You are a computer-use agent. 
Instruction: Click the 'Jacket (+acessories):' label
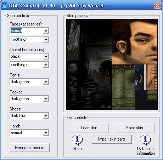coord(27,50)
